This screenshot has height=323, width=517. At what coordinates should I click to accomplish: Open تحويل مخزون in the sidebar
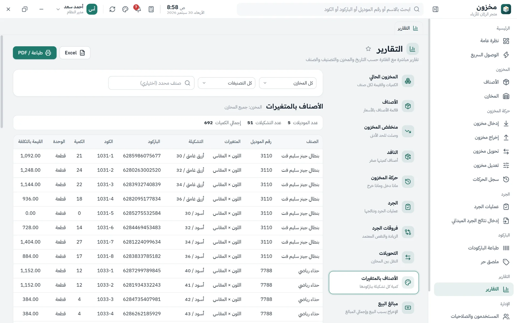[474, 152]
